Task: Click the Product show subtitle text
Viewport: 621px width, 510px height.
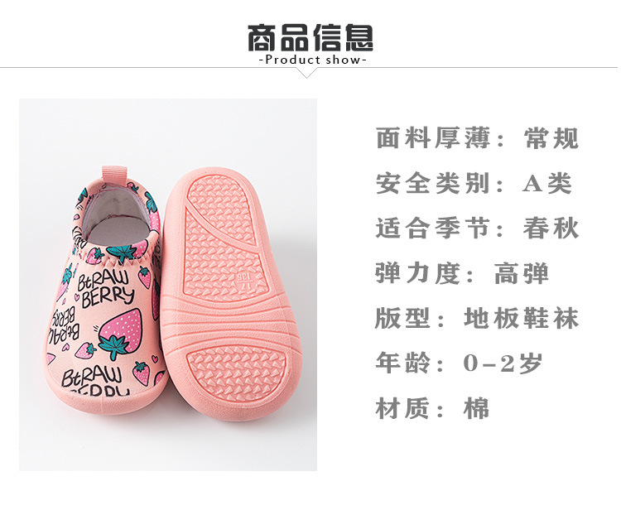Action: 312,60
